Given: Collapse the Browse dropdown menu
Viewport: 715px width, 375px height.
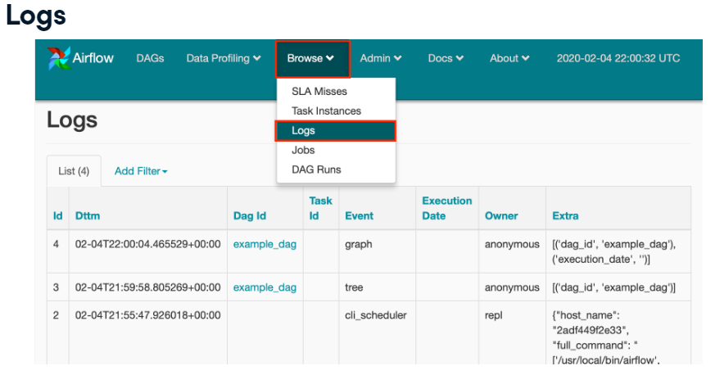Looking at the screenshot, I should click(x=311, y=58).
